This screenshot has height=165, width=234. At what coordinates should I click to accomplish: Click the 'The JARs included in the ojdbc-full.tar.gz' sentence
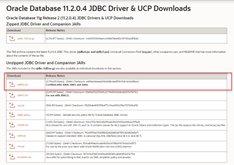pos(64,68)
